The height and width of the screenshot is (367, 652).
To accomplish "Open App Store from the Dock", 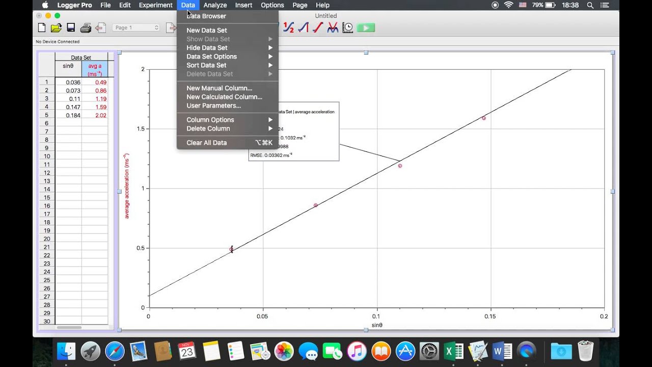I will point(405,351).
